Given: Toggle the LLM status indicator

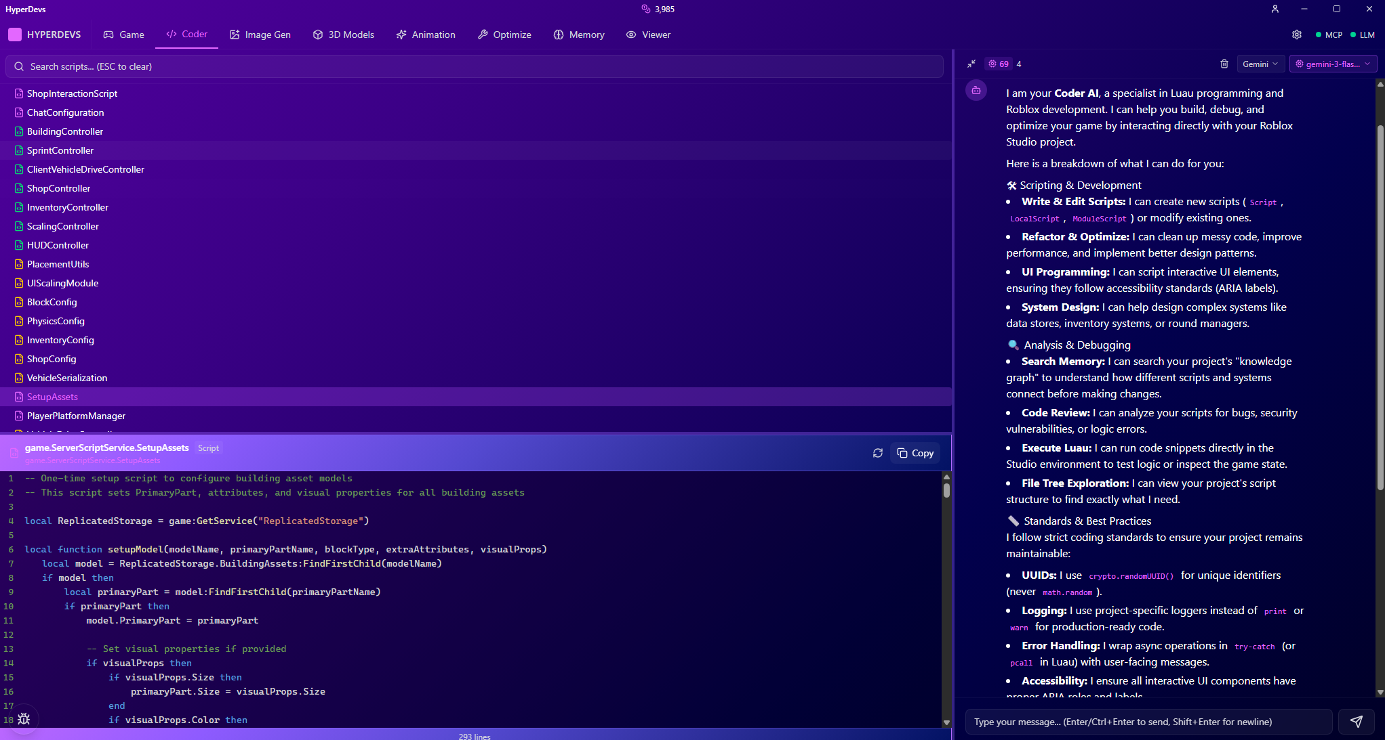Looking at the screenshot, I should [1363, 35].
